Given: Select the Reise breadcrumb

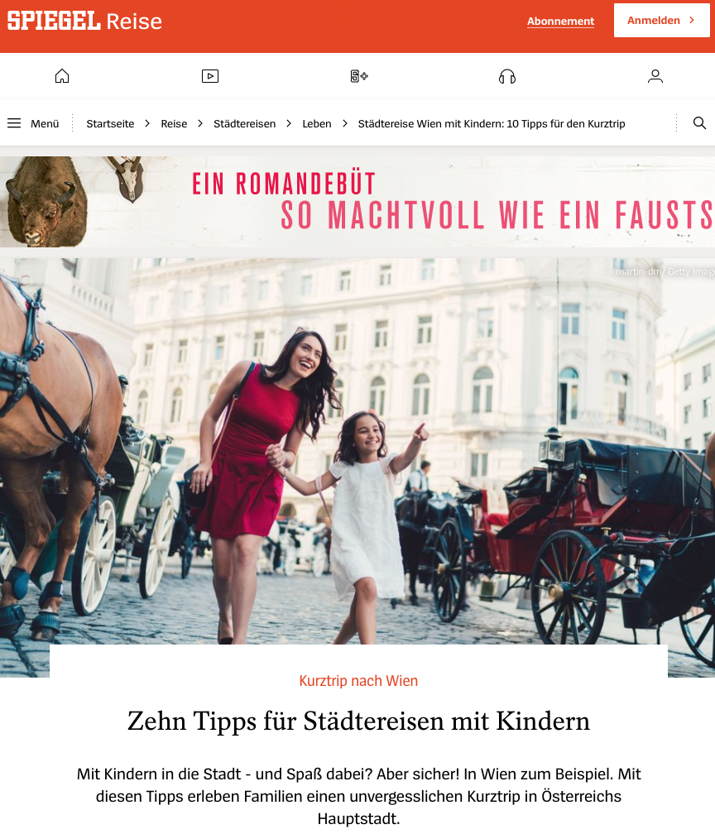Looking at the screenshot, I should coord(174,123).
